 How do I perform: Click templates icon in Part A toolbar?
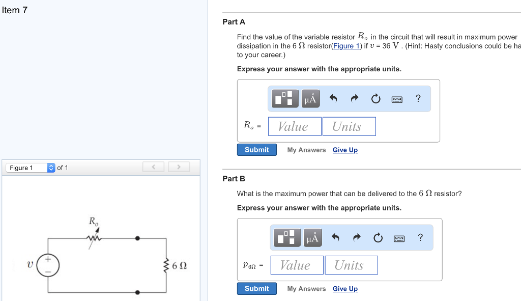click(285, 98)
